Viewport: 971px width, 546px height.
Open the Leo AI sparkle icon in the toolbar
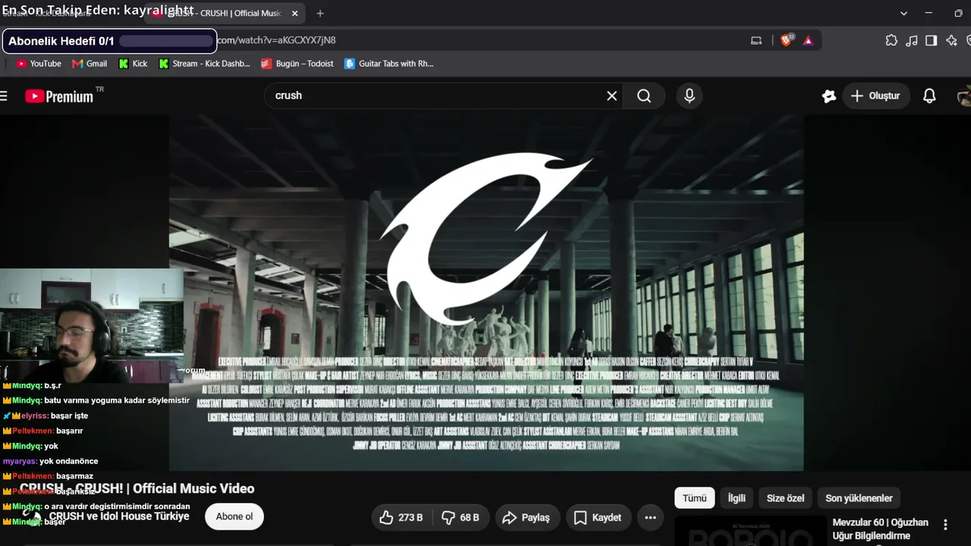(951, 40)
